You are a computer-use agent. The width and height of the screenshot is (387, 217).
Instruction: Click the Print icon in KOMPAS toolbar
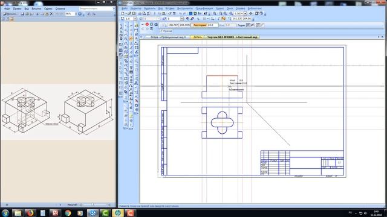[x=140, y=13]
